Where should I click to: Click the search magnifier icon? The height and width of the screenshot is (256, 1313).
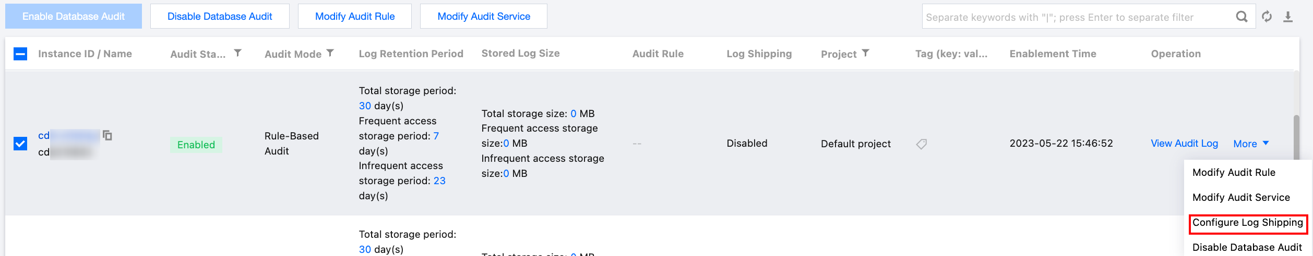pyautogui.click(x=1242, y=17)
